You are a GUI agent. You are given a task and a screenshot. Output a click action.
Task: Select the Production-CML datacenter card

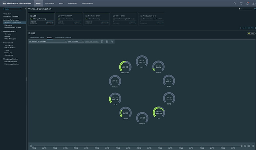pos(152,19)
